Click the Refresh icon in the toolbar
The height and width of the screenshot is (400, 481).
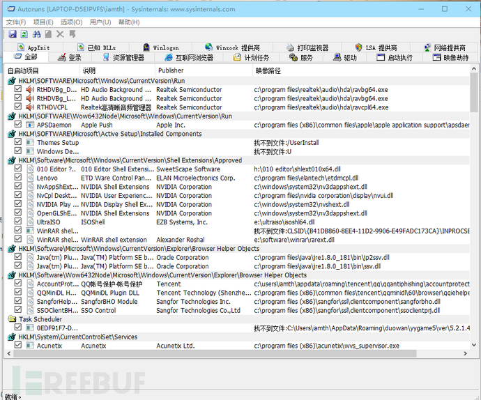coord(24,34)
